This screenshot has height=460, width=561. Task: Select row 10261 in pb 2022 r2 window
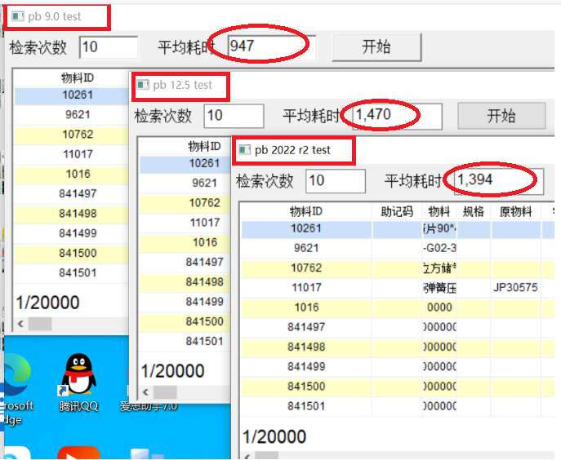(x=397, y=228)
